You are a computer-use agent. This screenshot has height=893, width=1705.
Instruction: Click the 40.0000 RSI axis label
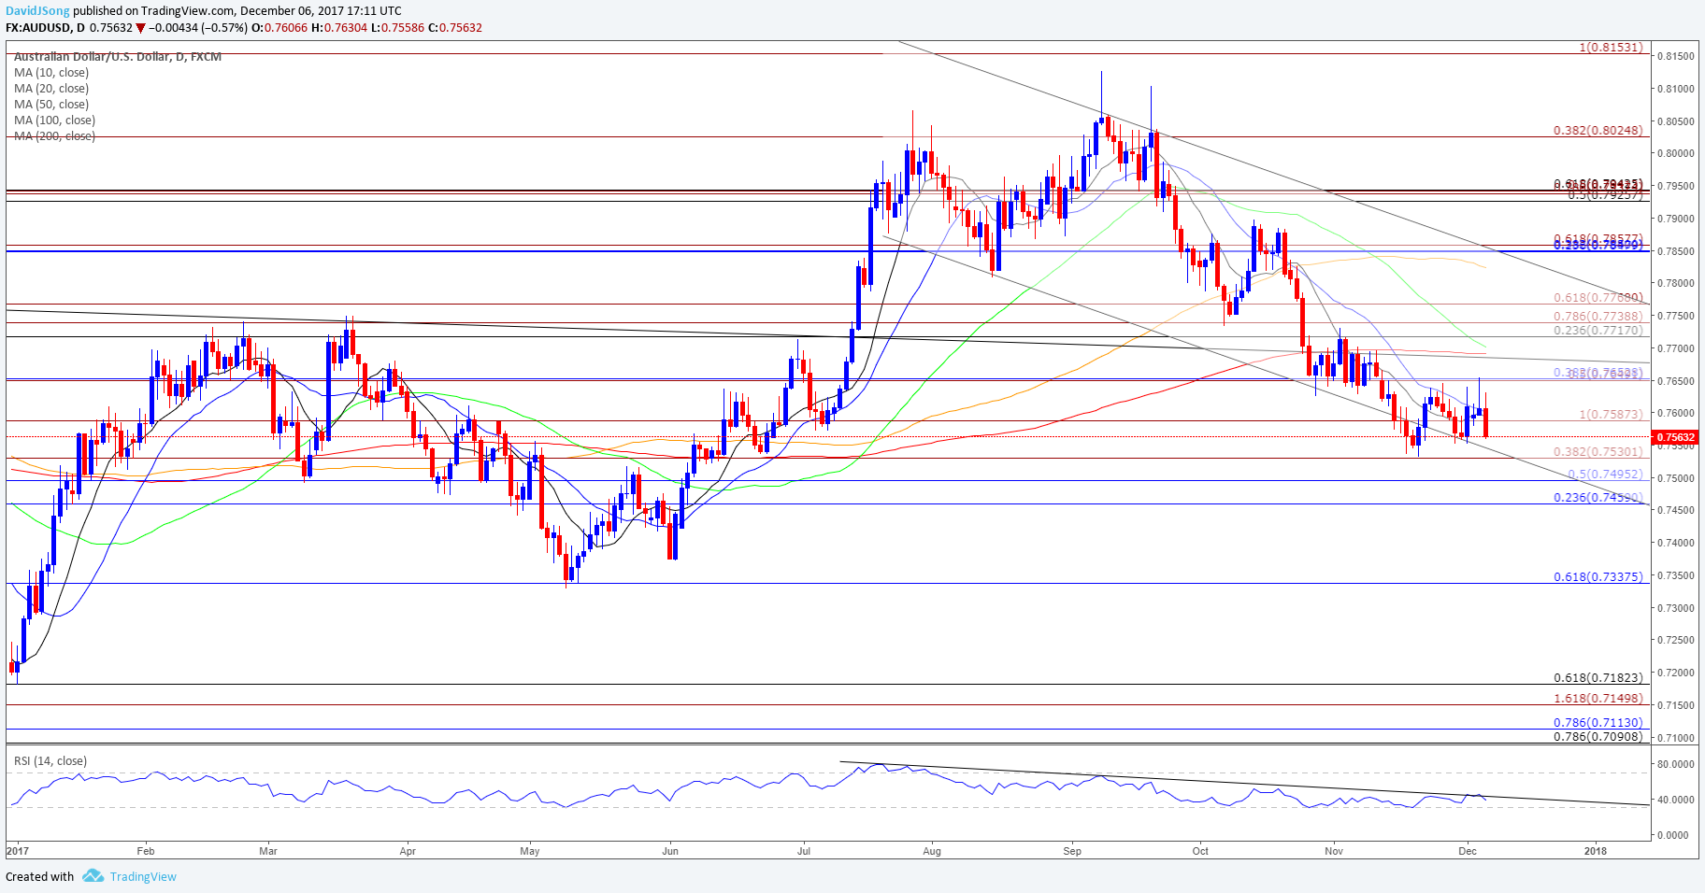tap(1675, 800)
